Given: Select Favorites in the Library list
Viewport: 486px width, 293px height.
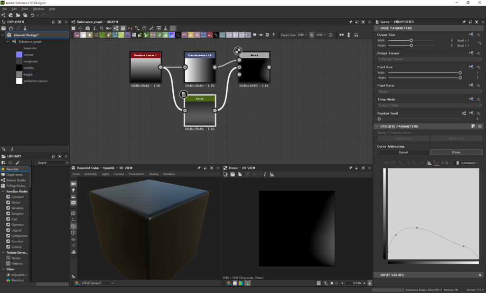Looking at the screenshot, I should (x=15, y=169).
